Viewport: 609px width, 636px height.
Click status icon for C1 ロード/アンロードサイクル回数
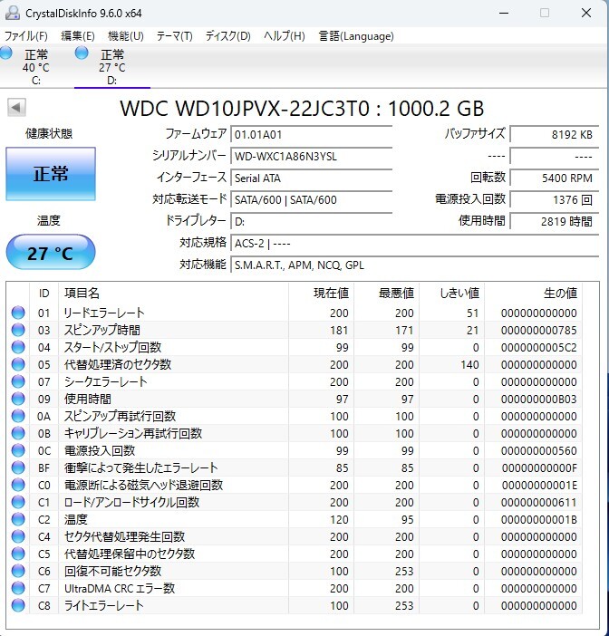[18, 502]
